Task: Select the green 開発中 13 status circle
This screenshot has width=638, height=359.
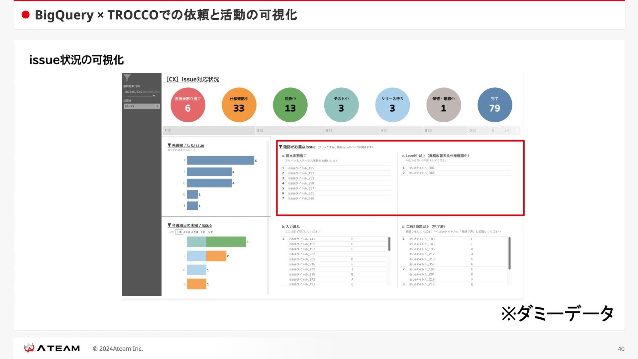Action: 290,105
